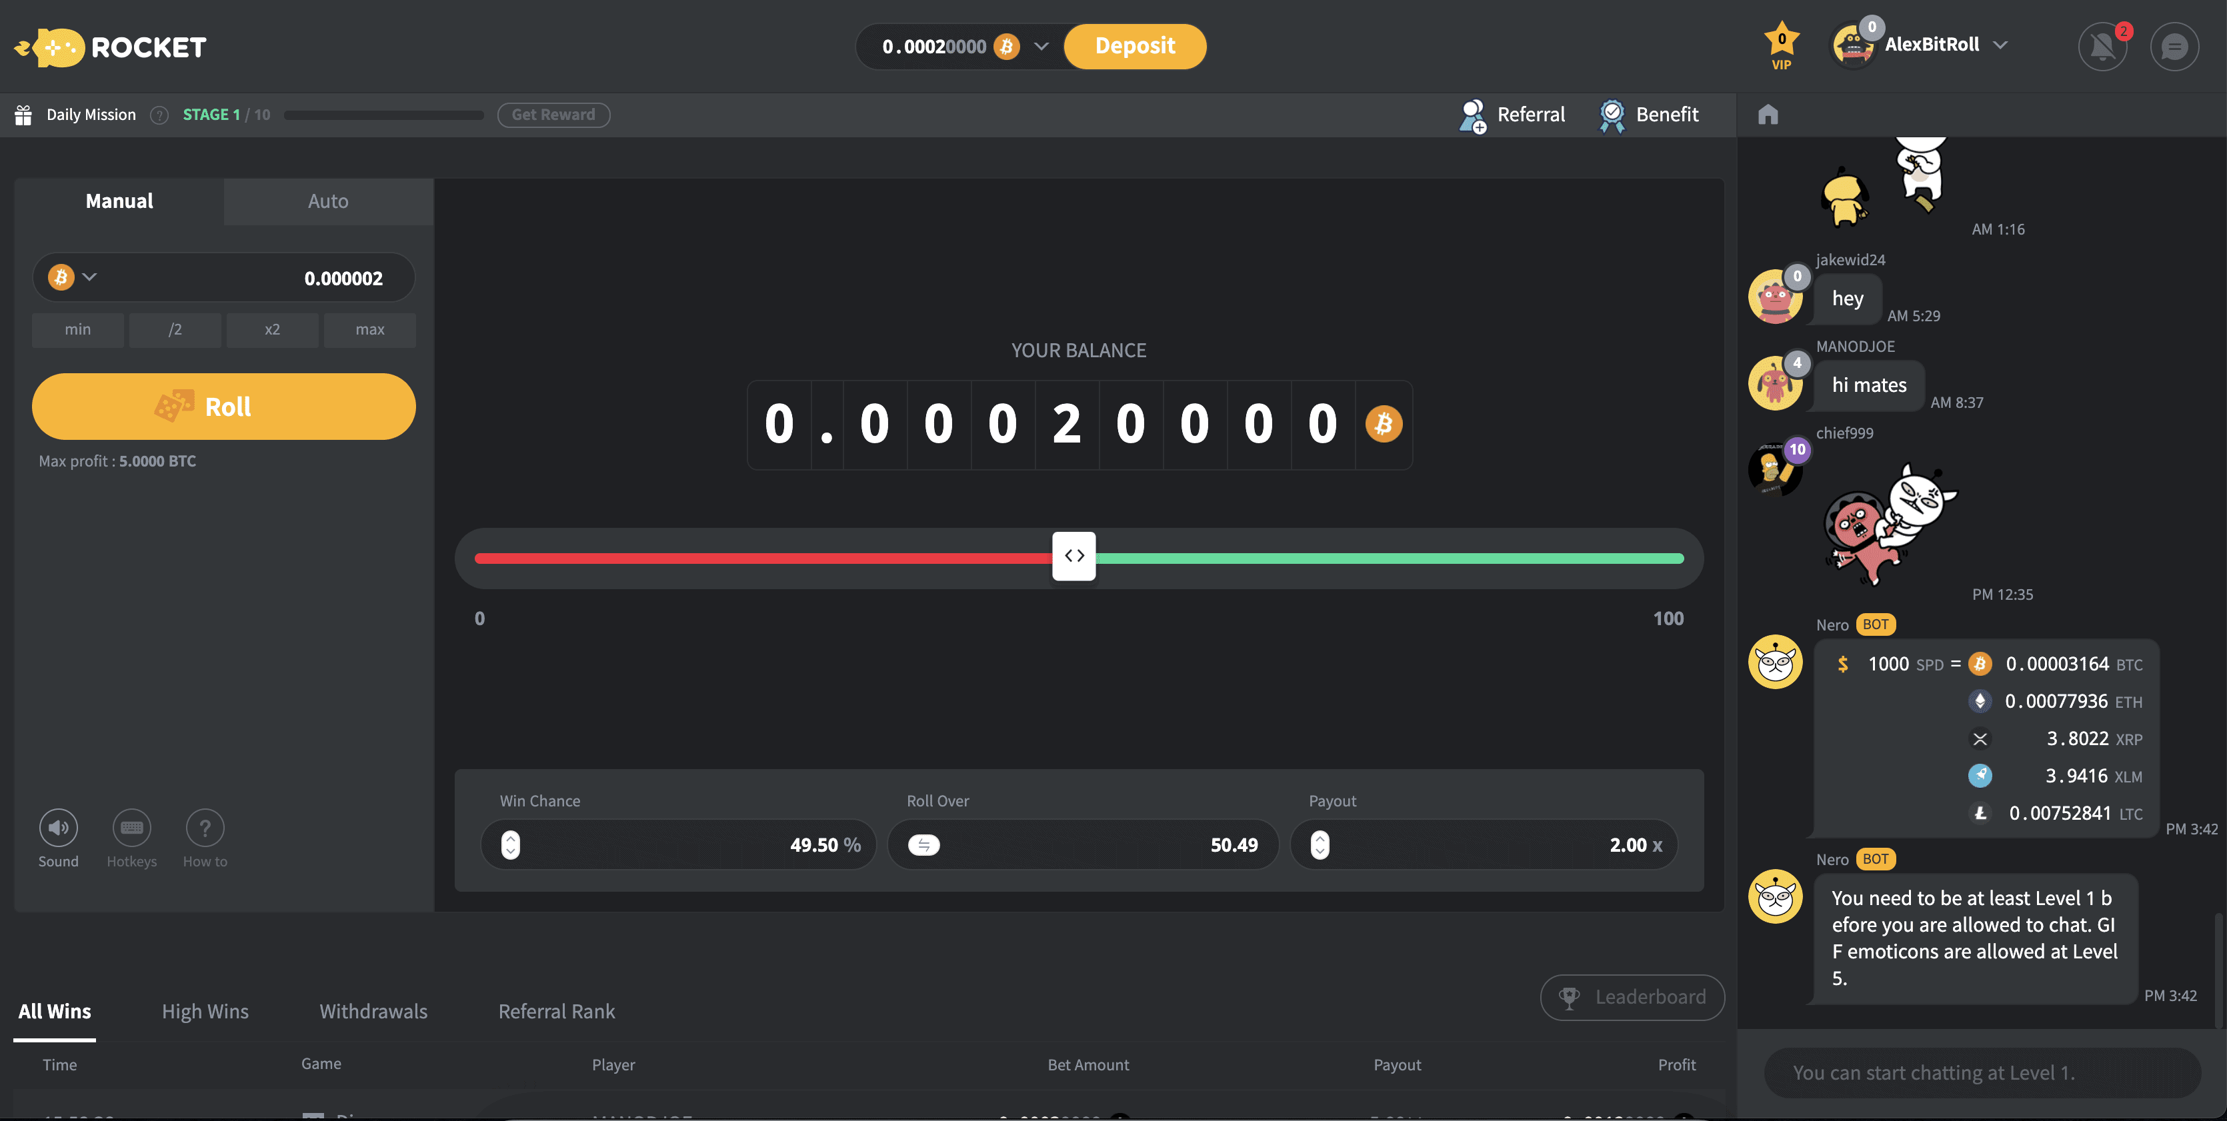The height and width of the screenshot is (1121, 2227).
Task: Click the Benefit medal icon
Action: click(1612, 115)
